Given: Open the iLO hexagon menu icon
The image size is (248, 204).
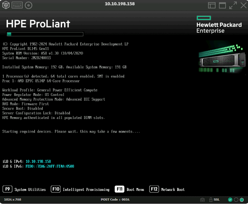Looking at the screenshot, I should 6,5.
